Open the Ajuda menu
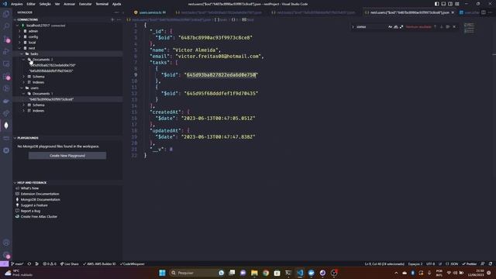 [x=116, y=4]
